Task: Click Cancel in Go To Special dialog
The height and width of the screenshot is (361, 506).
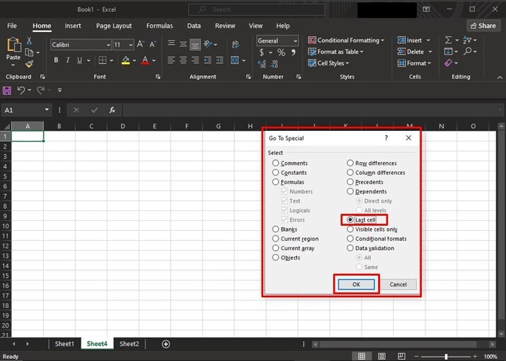Action: tap(398, 285)
